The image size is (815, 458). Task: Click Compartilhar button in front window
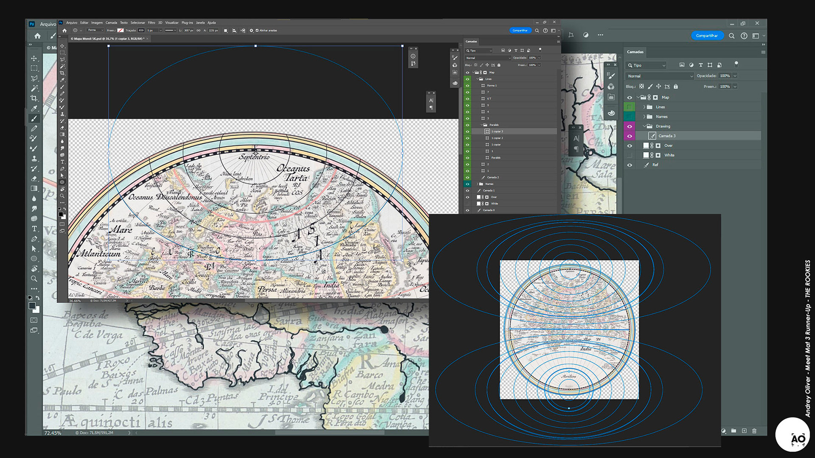pyautogui.click(x=520, y=31)
